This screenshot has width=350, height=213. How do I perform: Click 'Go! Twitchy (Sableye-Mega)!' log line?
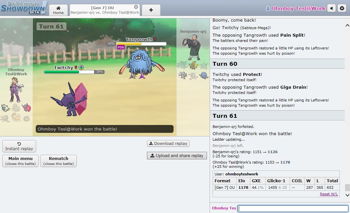coord(241,28)
